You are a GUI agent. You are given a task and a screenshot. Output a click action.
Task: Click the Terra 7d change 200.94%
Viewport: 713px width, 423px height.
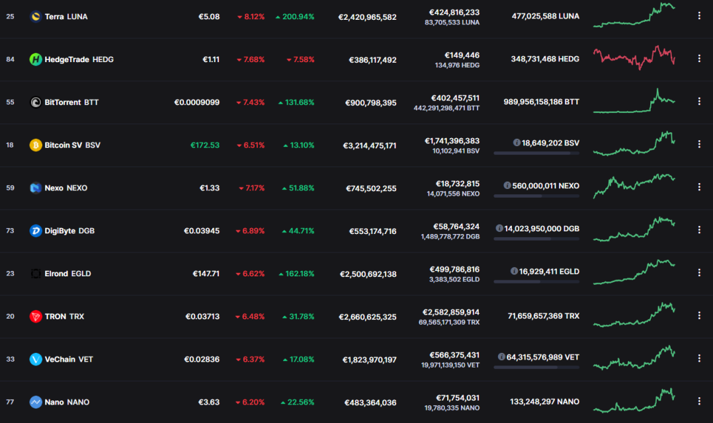[x=295, y=17]
